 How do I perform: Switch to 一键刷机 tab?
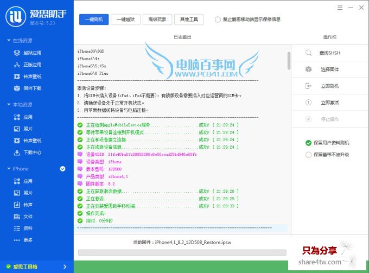pos(94,20)
